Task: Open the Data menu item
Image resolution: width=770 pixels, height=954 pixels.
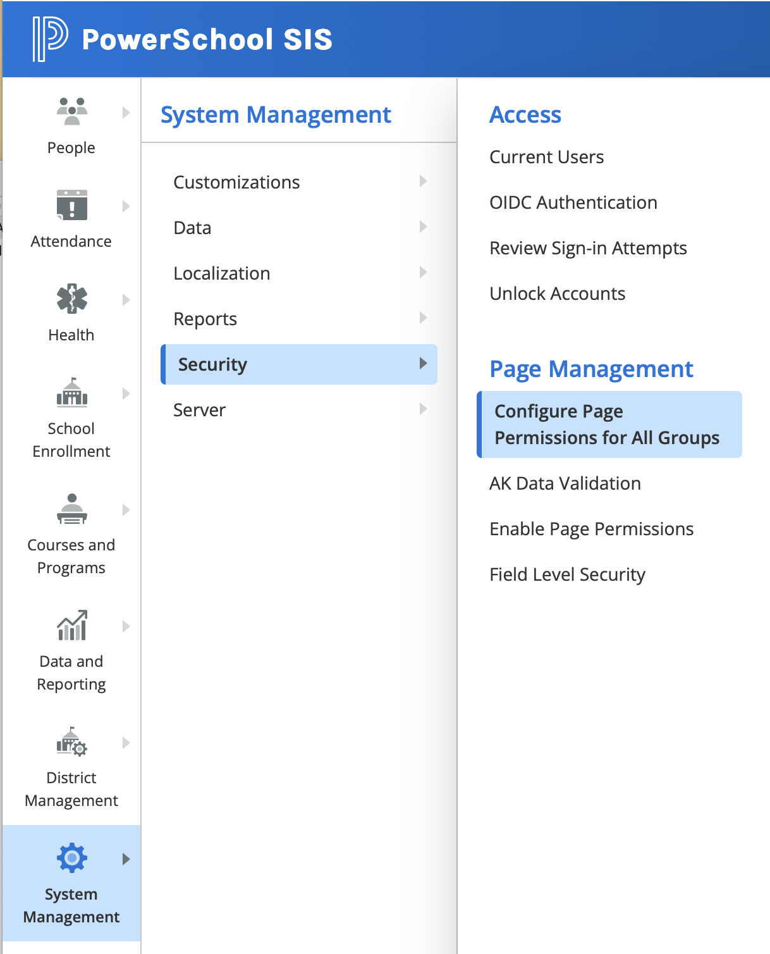Action: 299,228
